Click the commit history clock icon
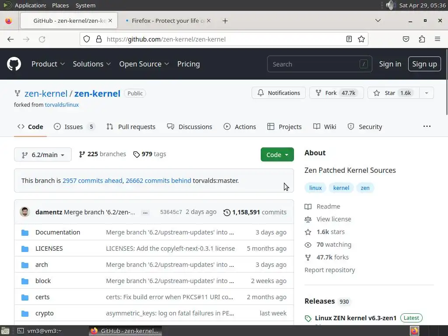The image size is (448, 336). (x=227, y=212)
